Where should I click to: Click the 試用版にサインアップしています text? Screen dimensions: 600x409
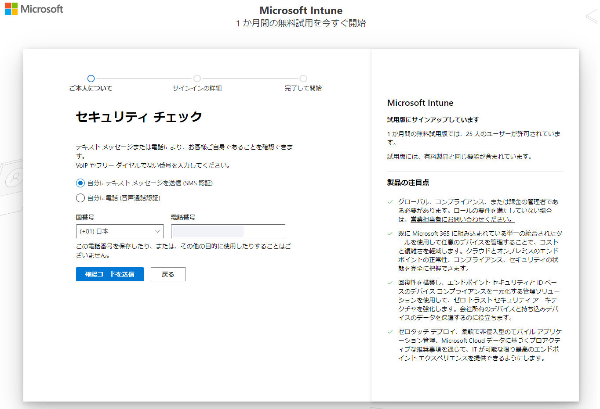[433, 120]
